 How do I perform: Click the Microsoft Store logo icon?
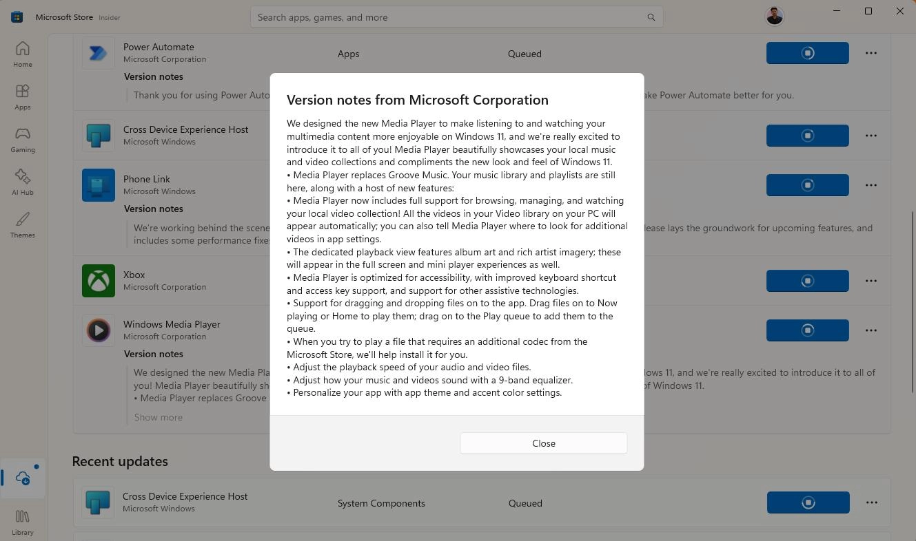tap(17, 17)
